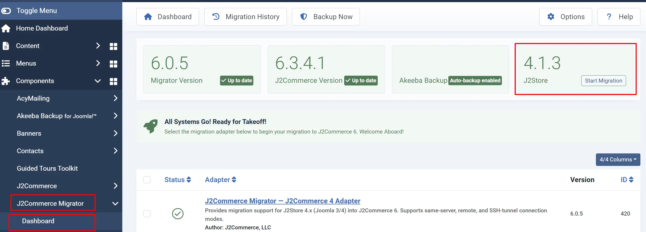
Task: Click Start Migration for J2Store
Action: [603, 81]
